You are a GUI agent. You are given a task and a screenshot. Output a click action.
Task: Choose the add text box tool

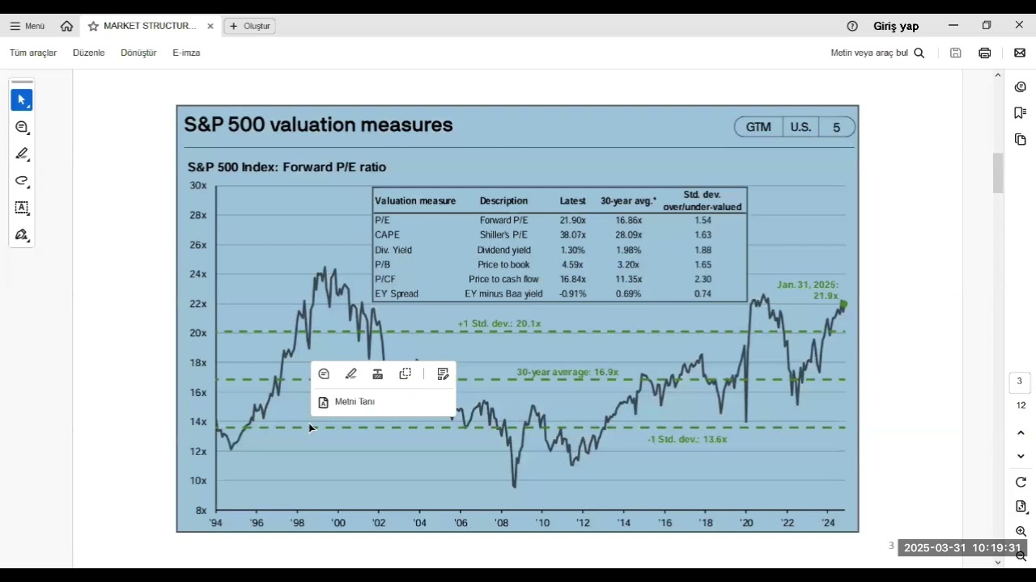click(x=22, y=208)
